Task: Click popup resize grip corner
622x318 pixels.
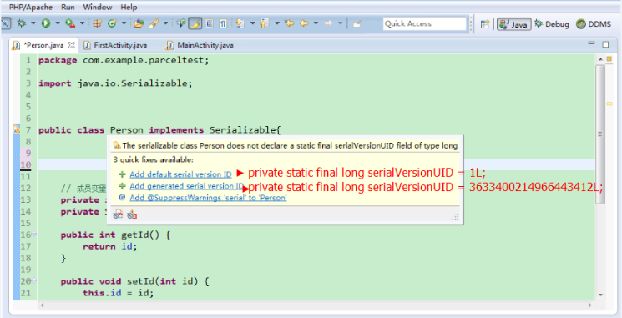Action: click(455, 217)
